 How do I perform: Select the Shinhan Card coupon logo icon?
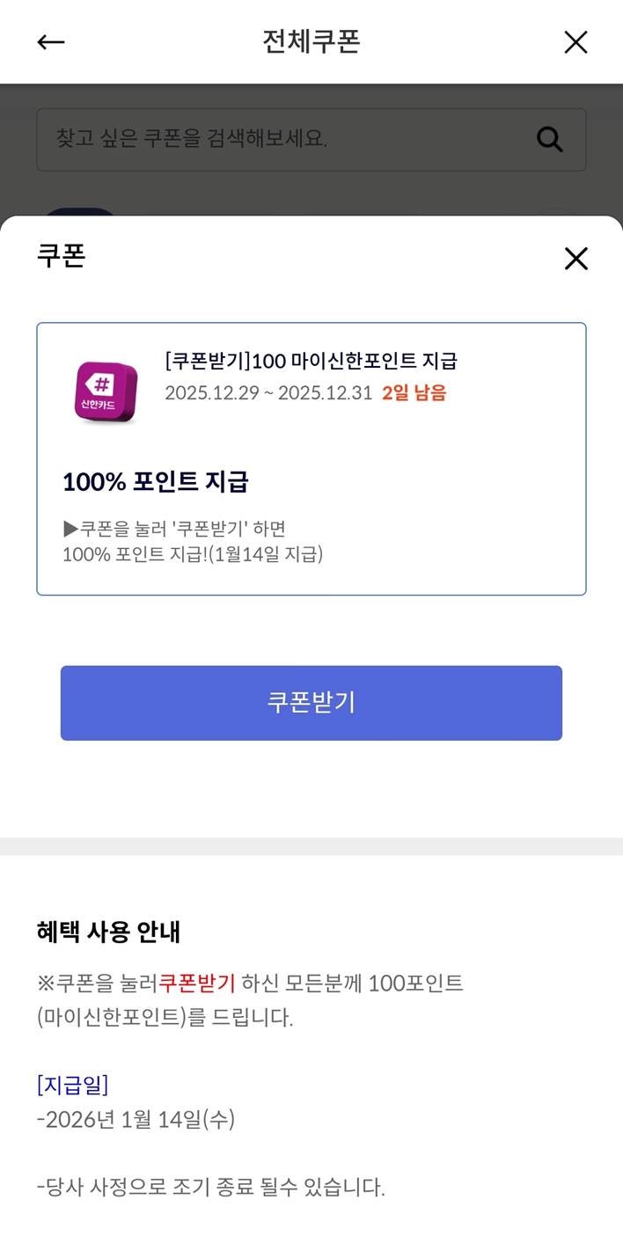coord(106,390)
